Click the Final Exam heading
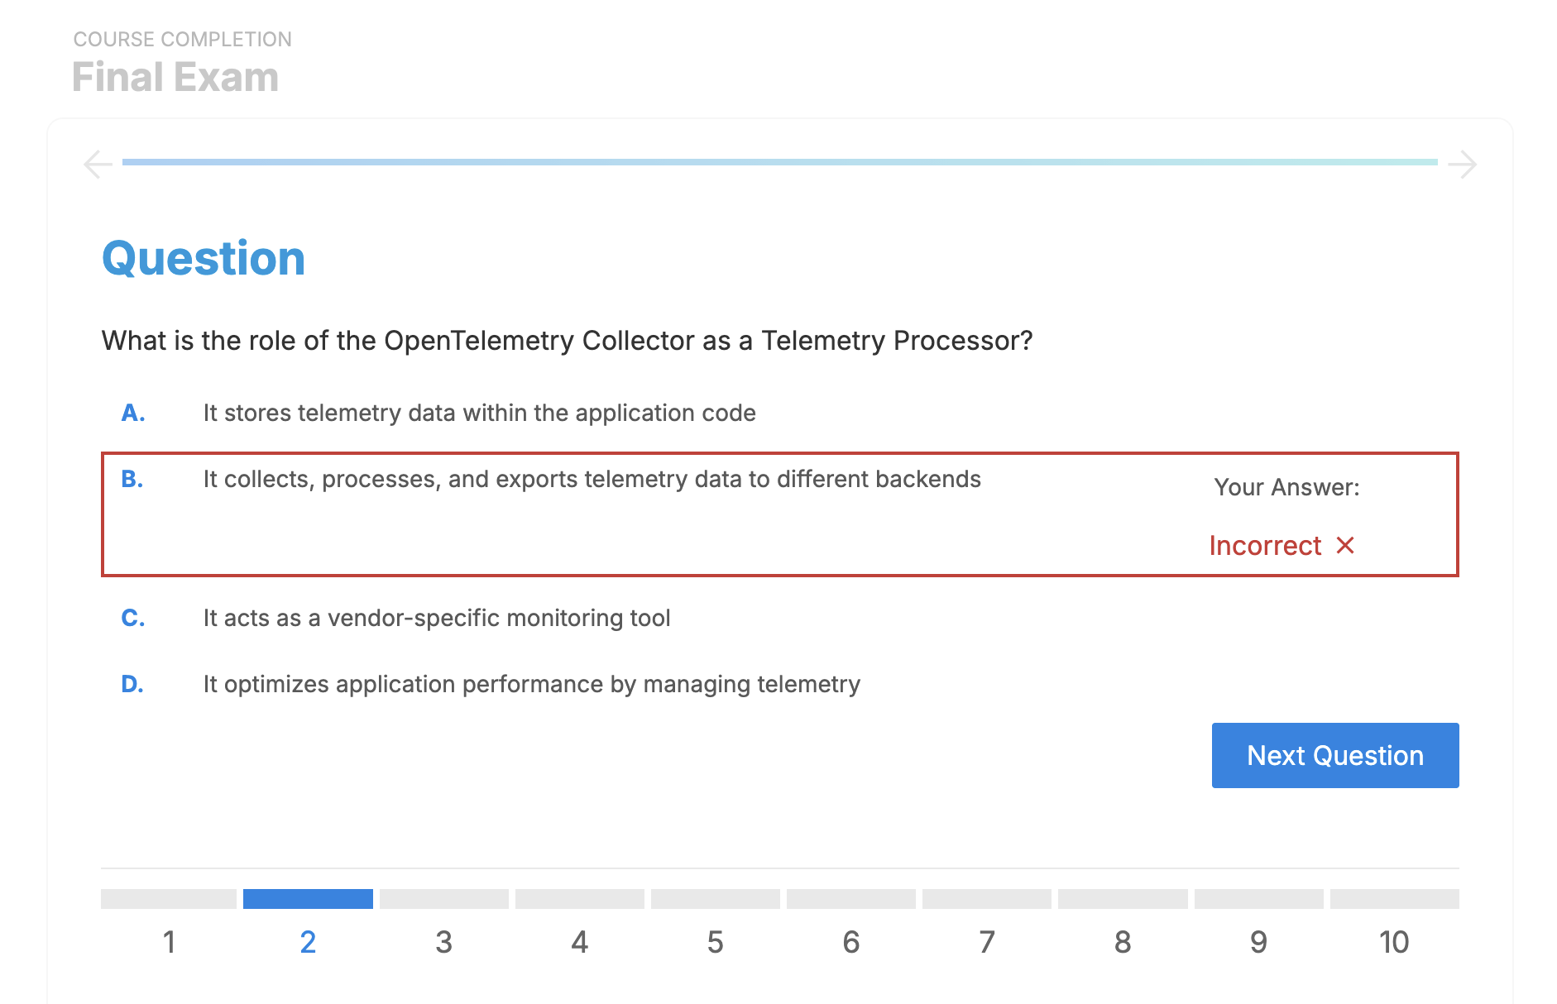The width and height of the screenshot is (1557, 1004). click(175, 77)
